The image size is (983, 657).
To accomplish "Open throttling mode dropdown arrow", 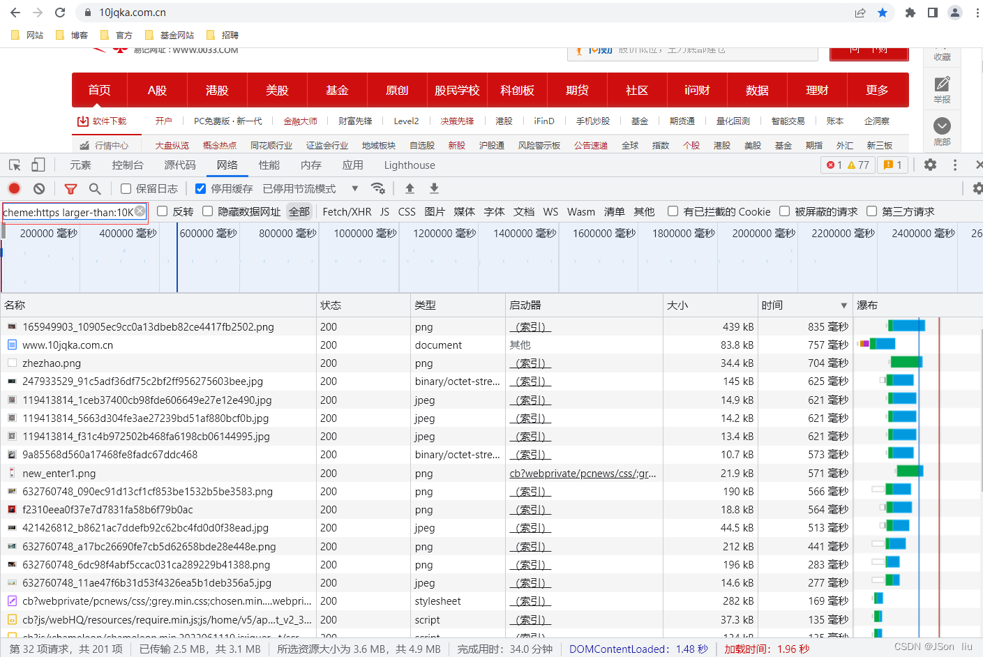I will click(354, 188).
